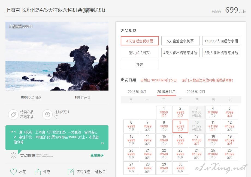Click 自然日 18:00 前可订次日 notice

(x=158, y=80)
